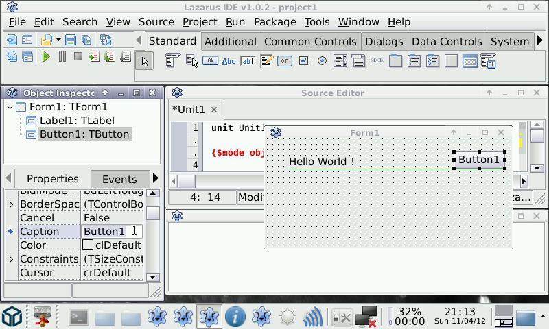Stop the program with square icon

[x=78, y=56]
